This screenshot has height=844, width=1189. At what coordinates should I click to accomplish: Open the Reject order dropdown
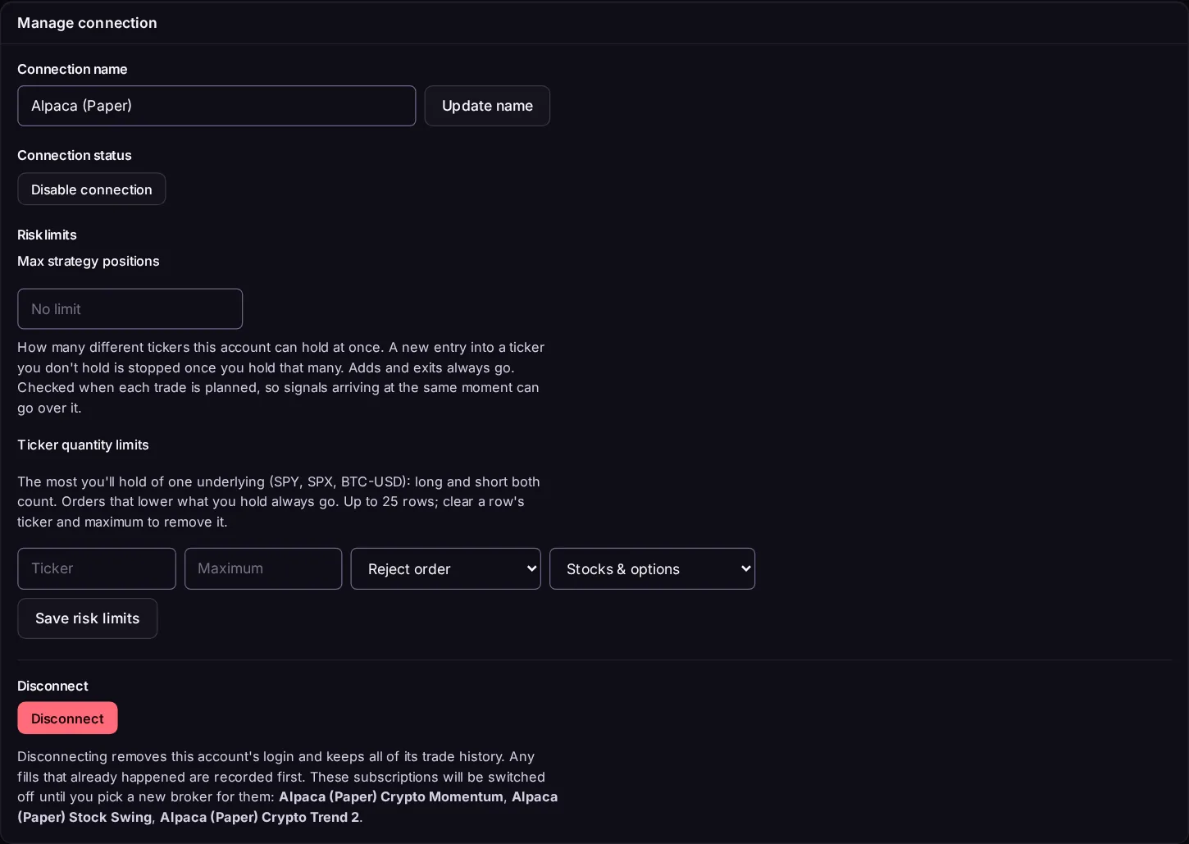pos(446,568)
